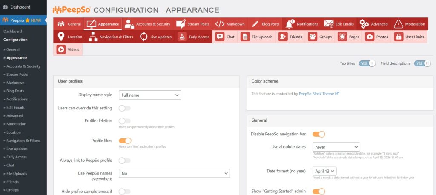Screen dimensions: 436x195
Task: Toggle Disable PeepSo navigation bar switch
Action: 318,134
